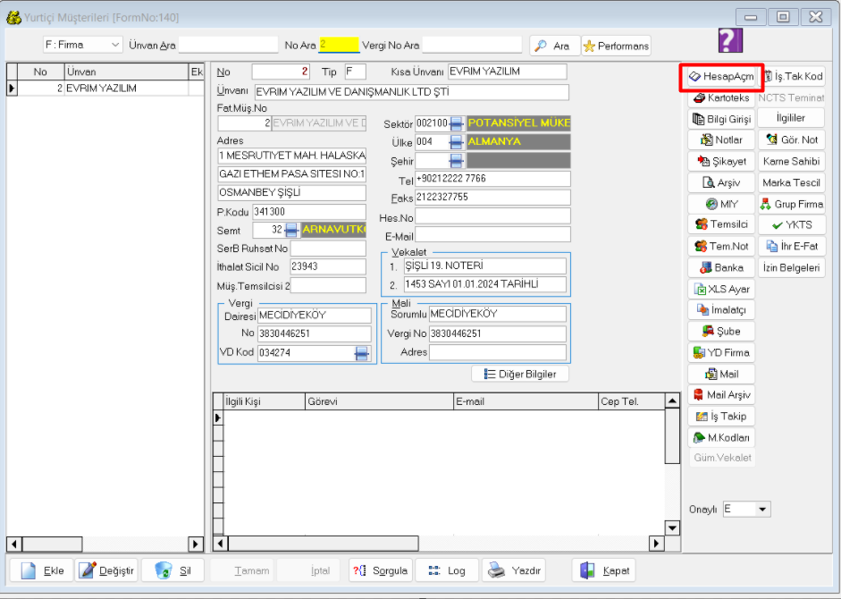
Task: Click the yellow No Ara field
Action: pyautogui.click(x=339, y=45)
